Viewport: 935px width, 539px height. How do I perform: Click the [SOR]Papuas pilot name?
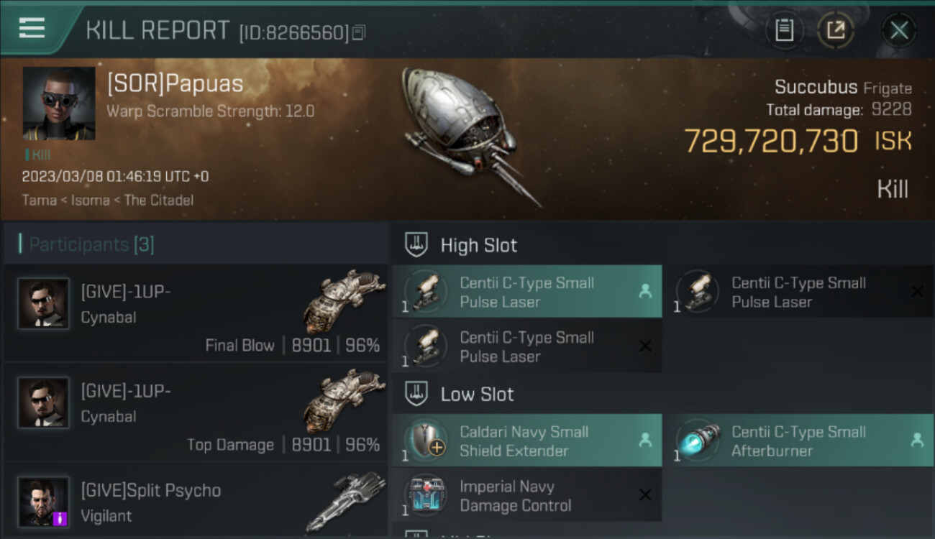(x=175, y=84)
